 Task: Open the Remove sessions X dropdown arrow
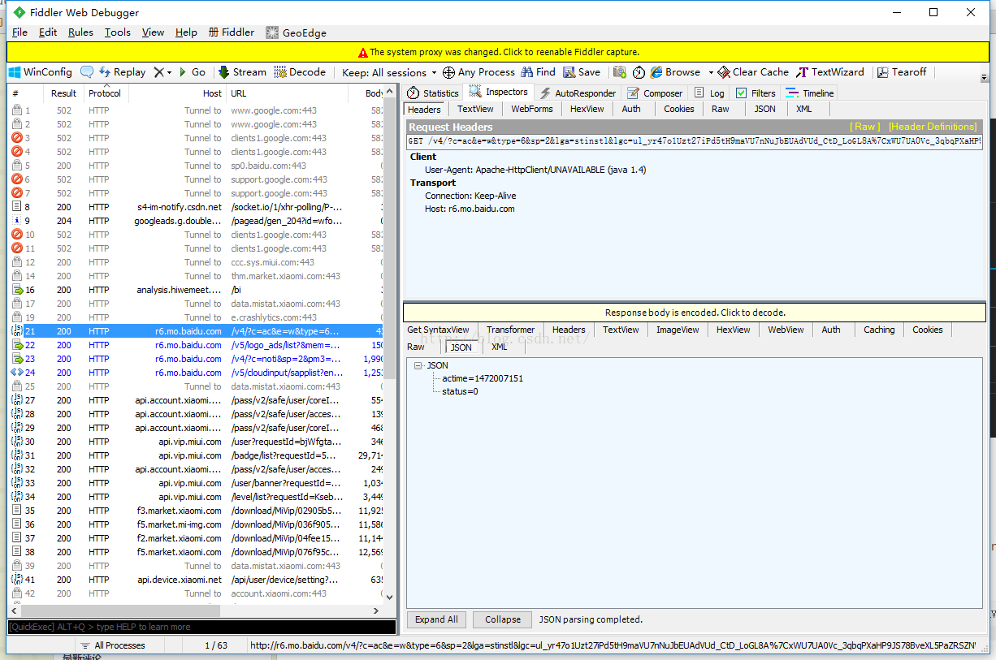[x=169, y=72]
